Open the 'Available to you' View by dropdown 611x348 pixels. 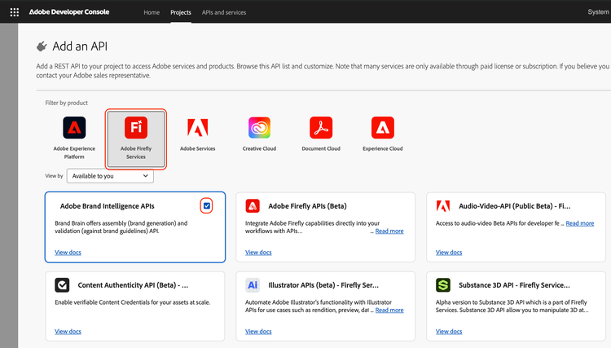pos(110,176)
